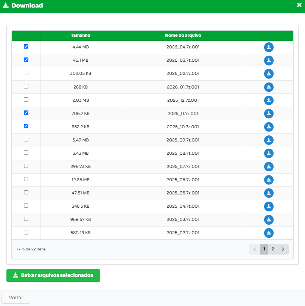Tick the 2025_03.7z.001 row checkbox
The image size is (305, 306).
click(26, 219)
